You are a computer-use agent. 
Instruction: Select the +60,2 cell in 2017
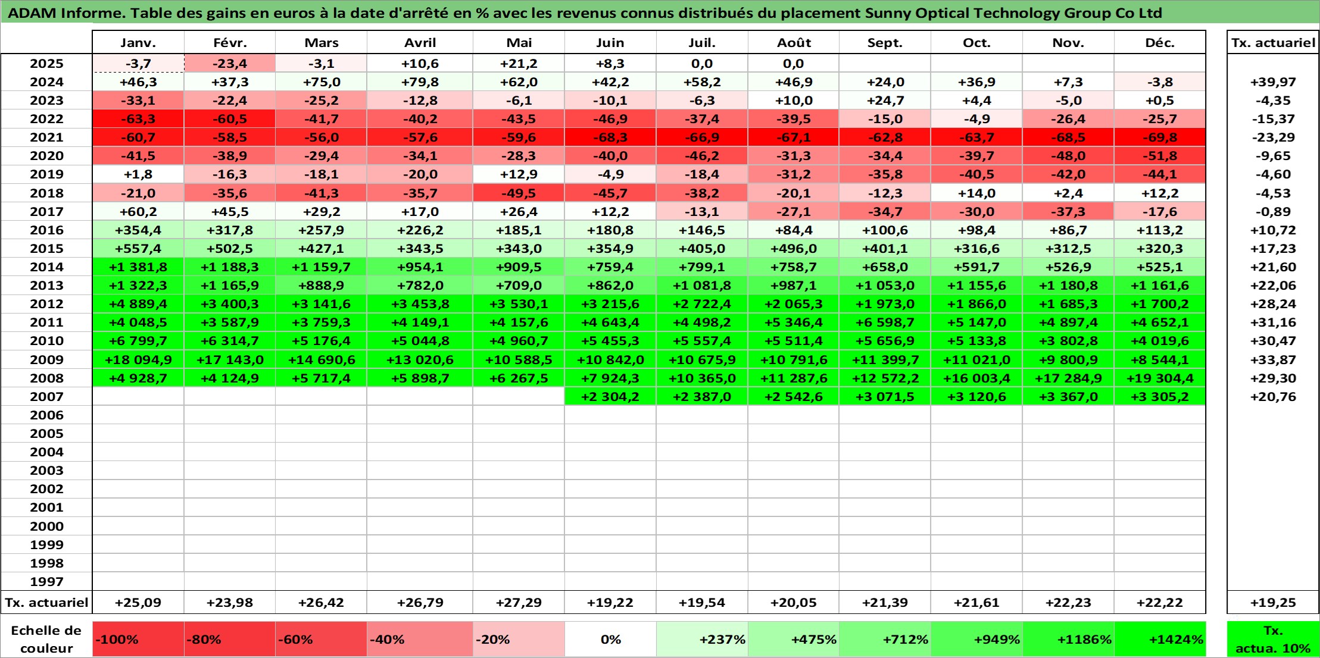click(x=138, y=211)
